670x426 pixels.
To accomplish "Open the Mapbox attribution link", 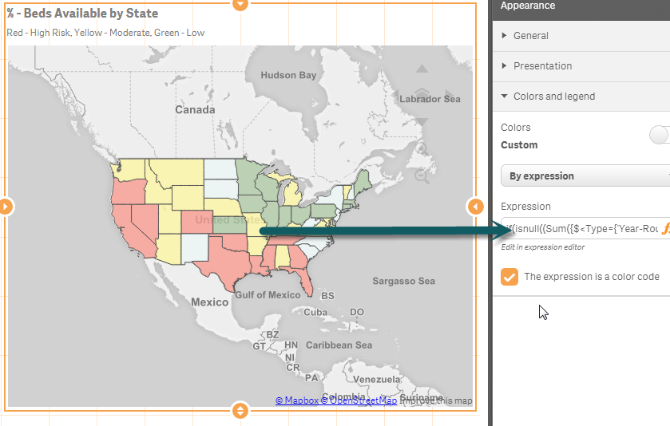I will (x=296, y=400).
